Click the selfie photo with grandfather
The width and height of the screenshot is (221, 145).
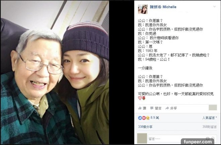[x=55, y=72]
